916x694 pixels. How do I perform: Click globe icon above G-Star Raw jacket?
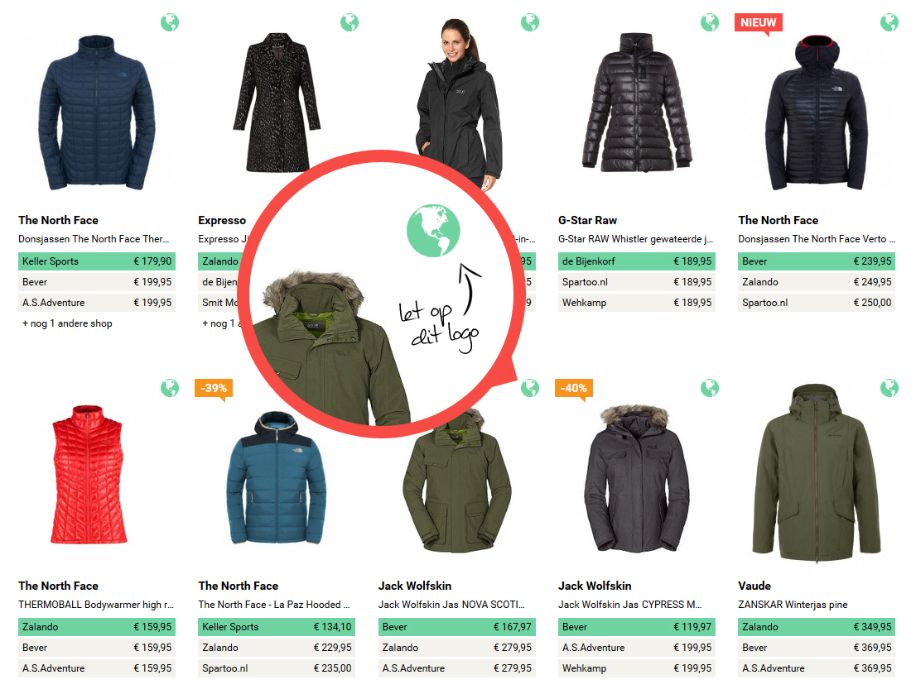[x=710, y=22]
